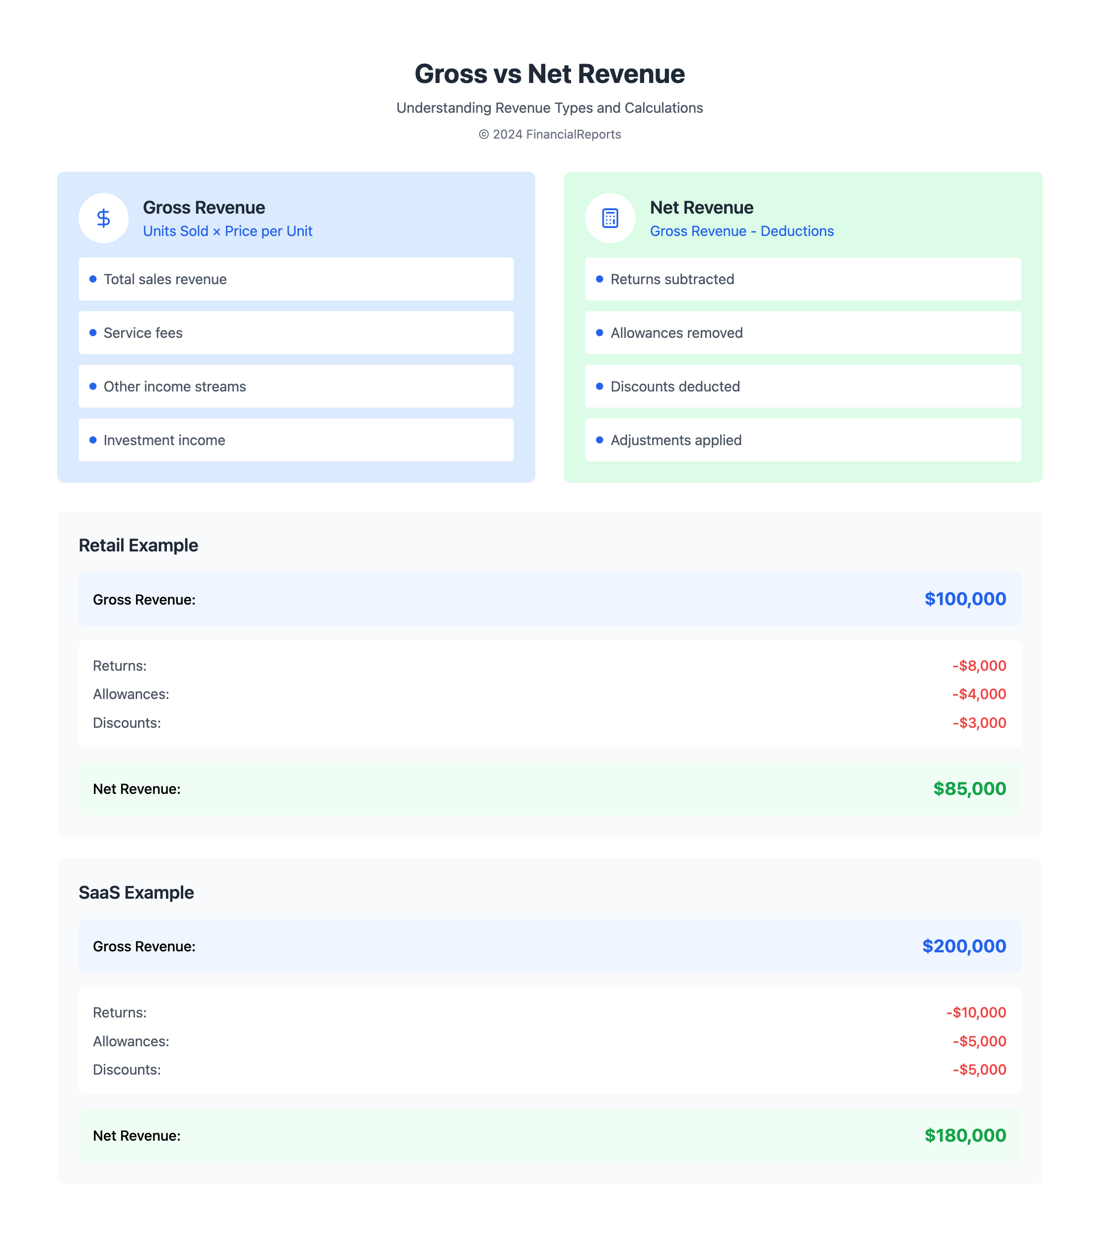This screenshot has width=1100, height=1241.
Task: Click the Gross Revenue - Deductions formula
Action: (x=741, y=232)
